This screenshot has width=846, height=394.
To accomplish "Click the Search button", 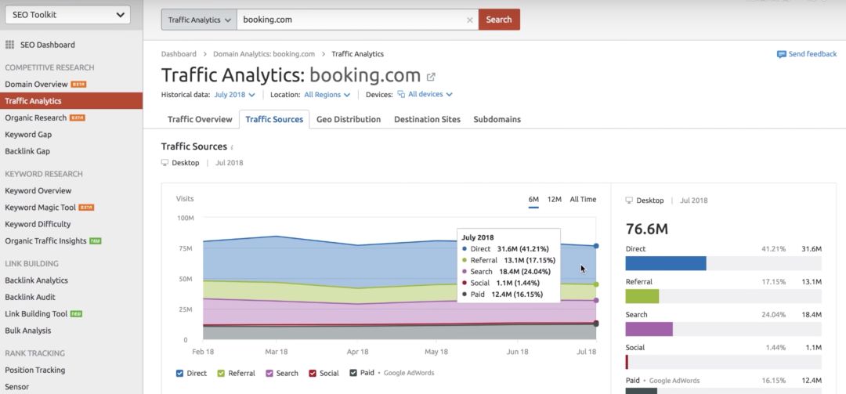I will pyautogui.click(x=498, y=20).
